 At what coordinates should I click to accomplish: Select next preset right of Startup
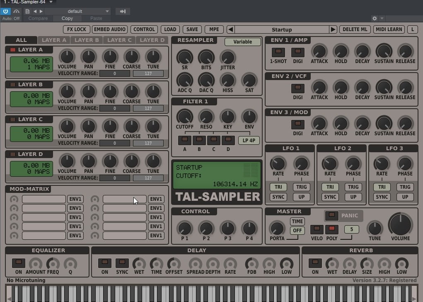[x=333, y=29]
